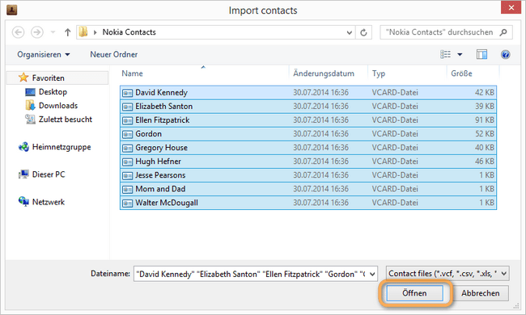
Task: Click the Forward navigation arrow
Action: [37, 32]
